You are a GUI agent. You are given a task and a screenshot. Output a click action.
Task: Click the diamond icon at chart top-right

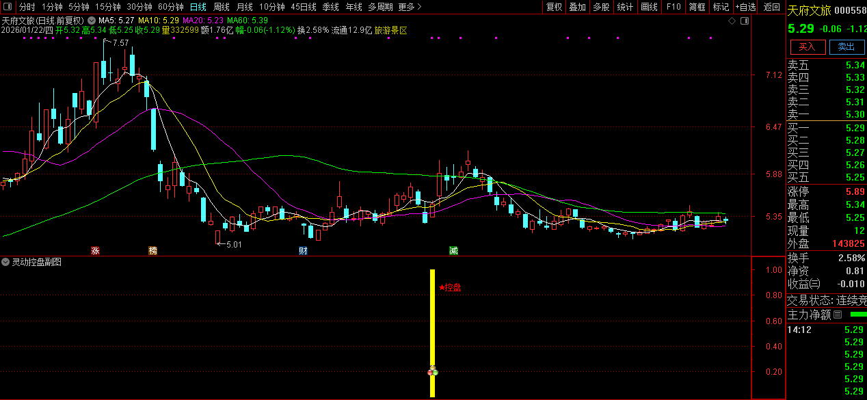coord(732,21)
